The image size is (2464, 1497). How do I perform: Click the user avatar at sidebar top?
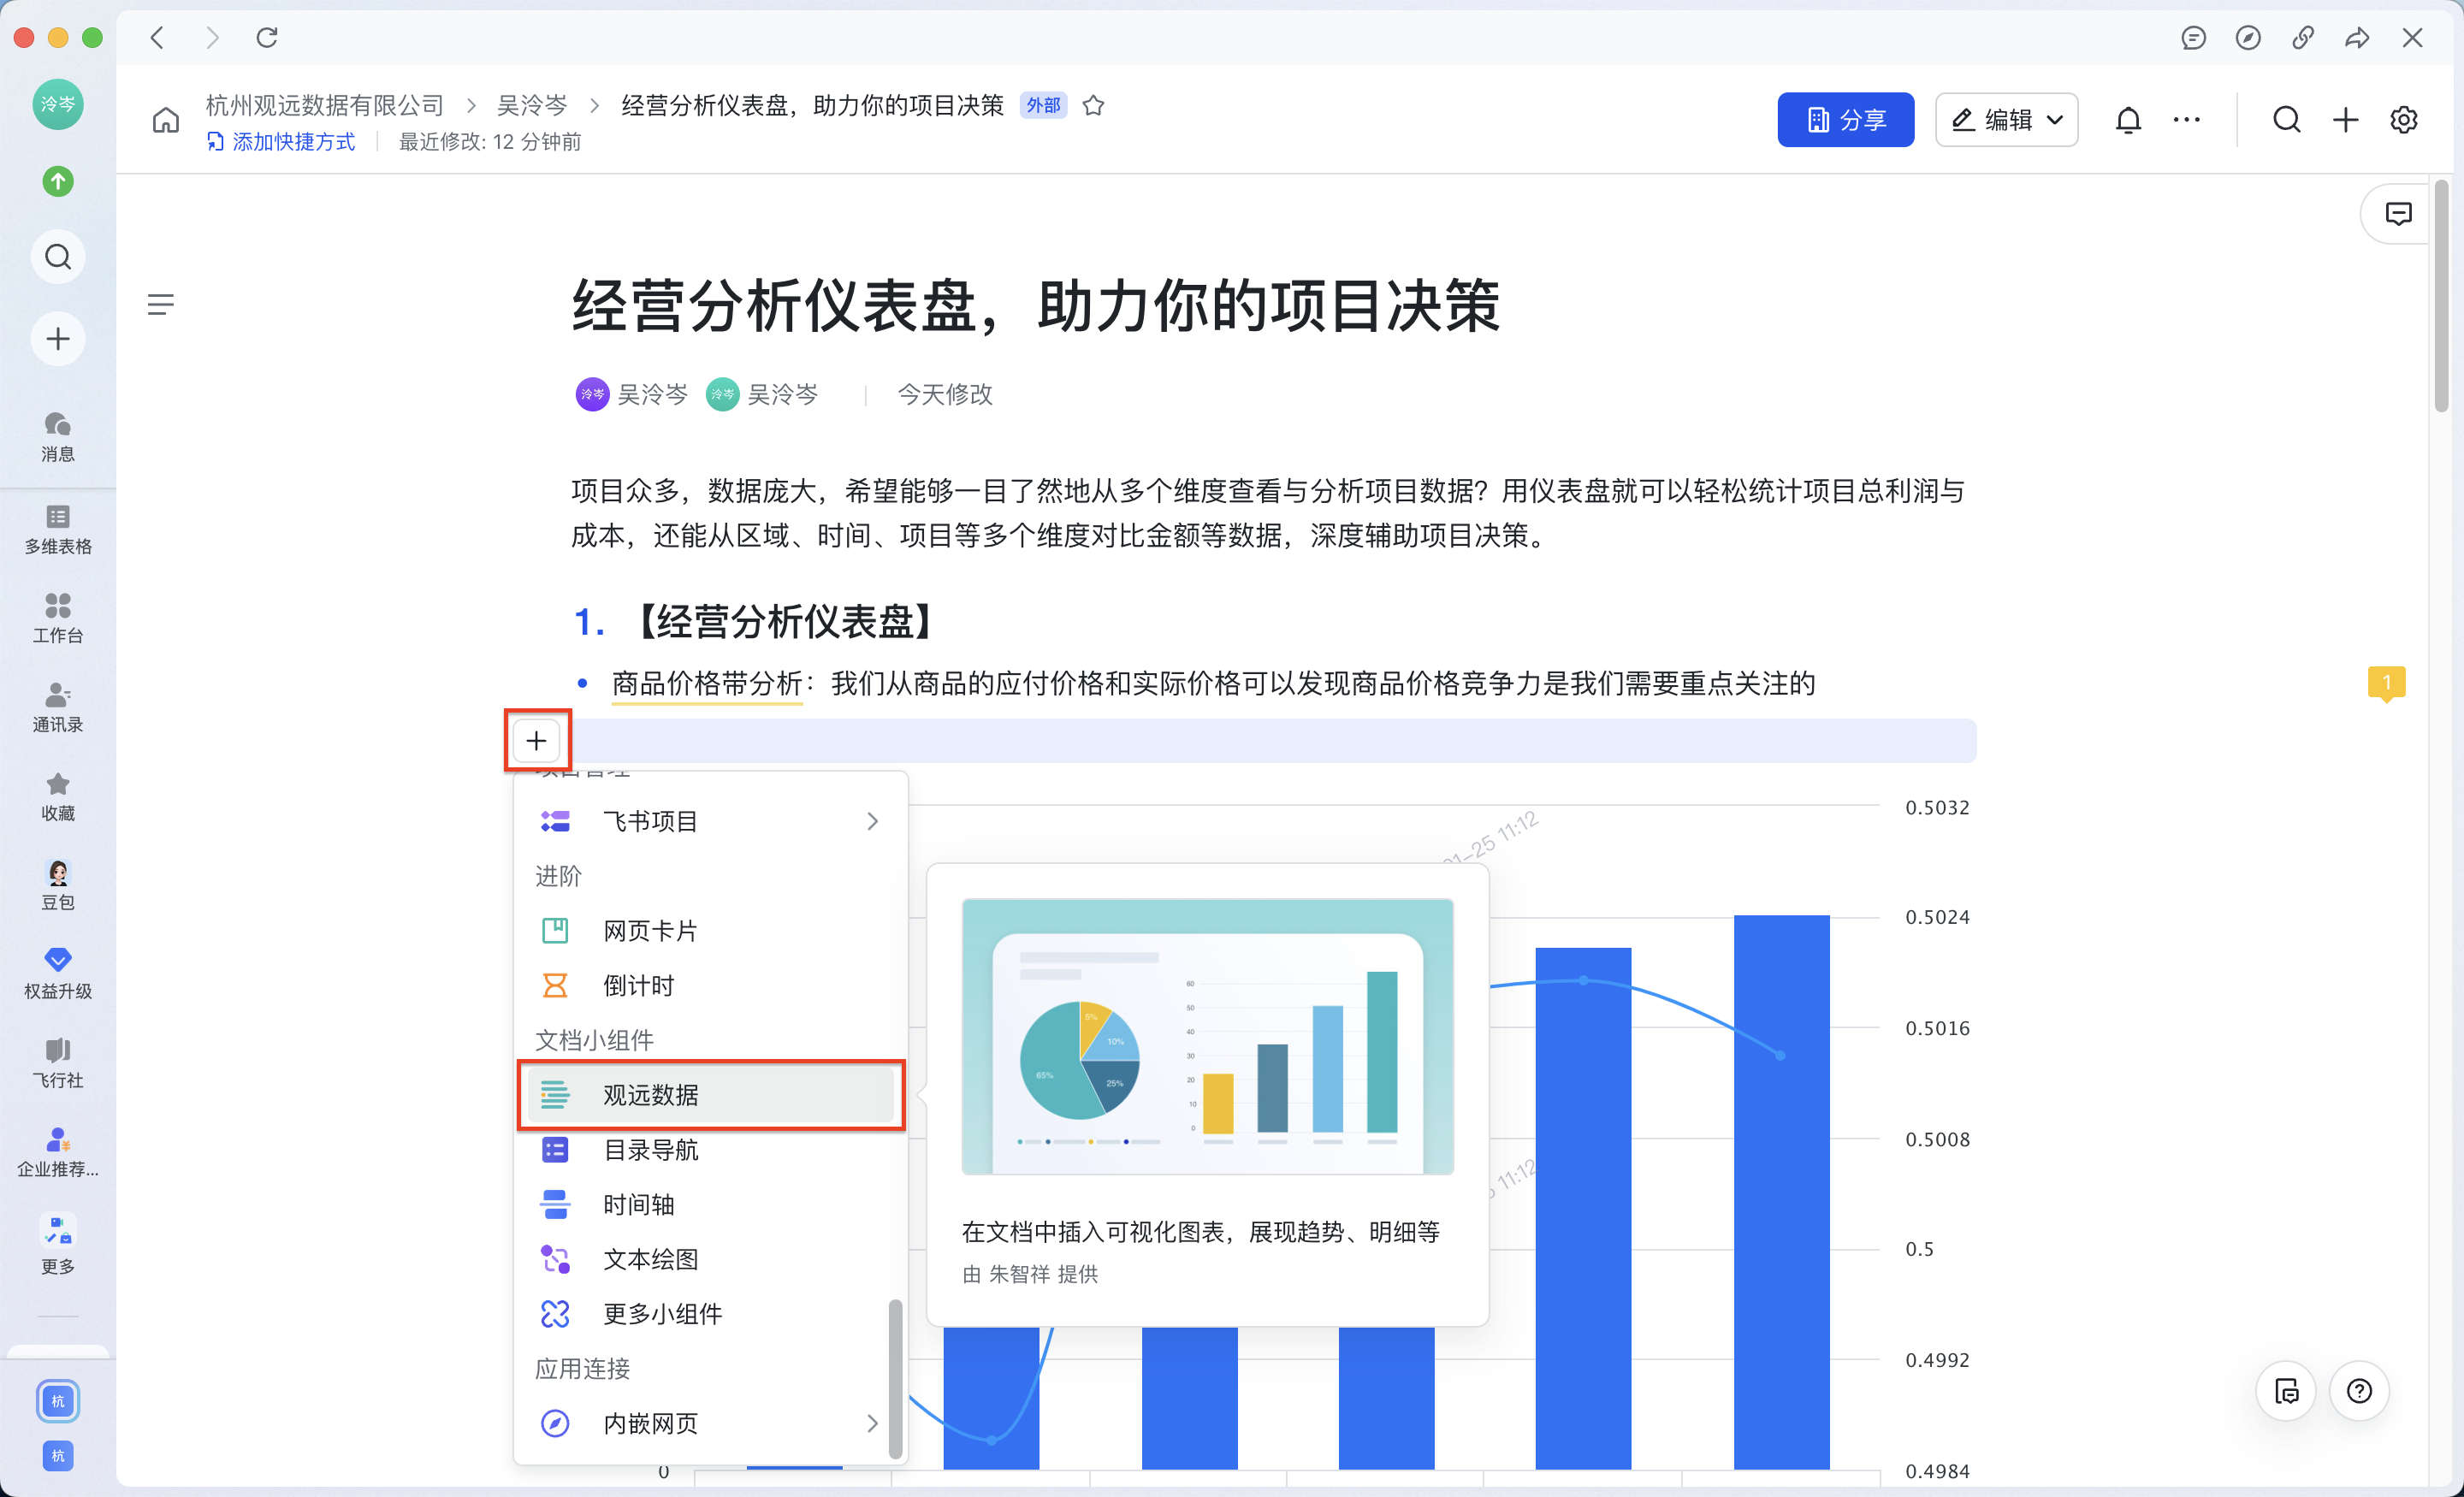[x=58, y=104]
